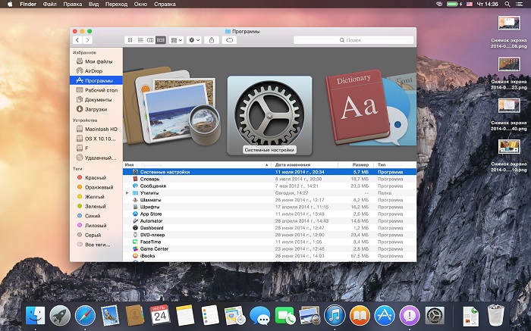This screenshot has height=331, width=531.
Task: Select the Словарь row in the list
Action: pos(269,179)
